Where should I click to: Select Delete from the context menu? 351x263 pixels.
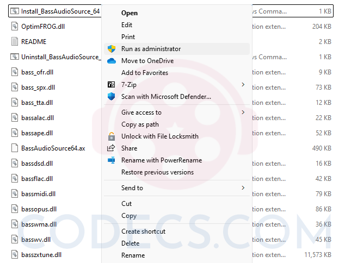[177, 243]
